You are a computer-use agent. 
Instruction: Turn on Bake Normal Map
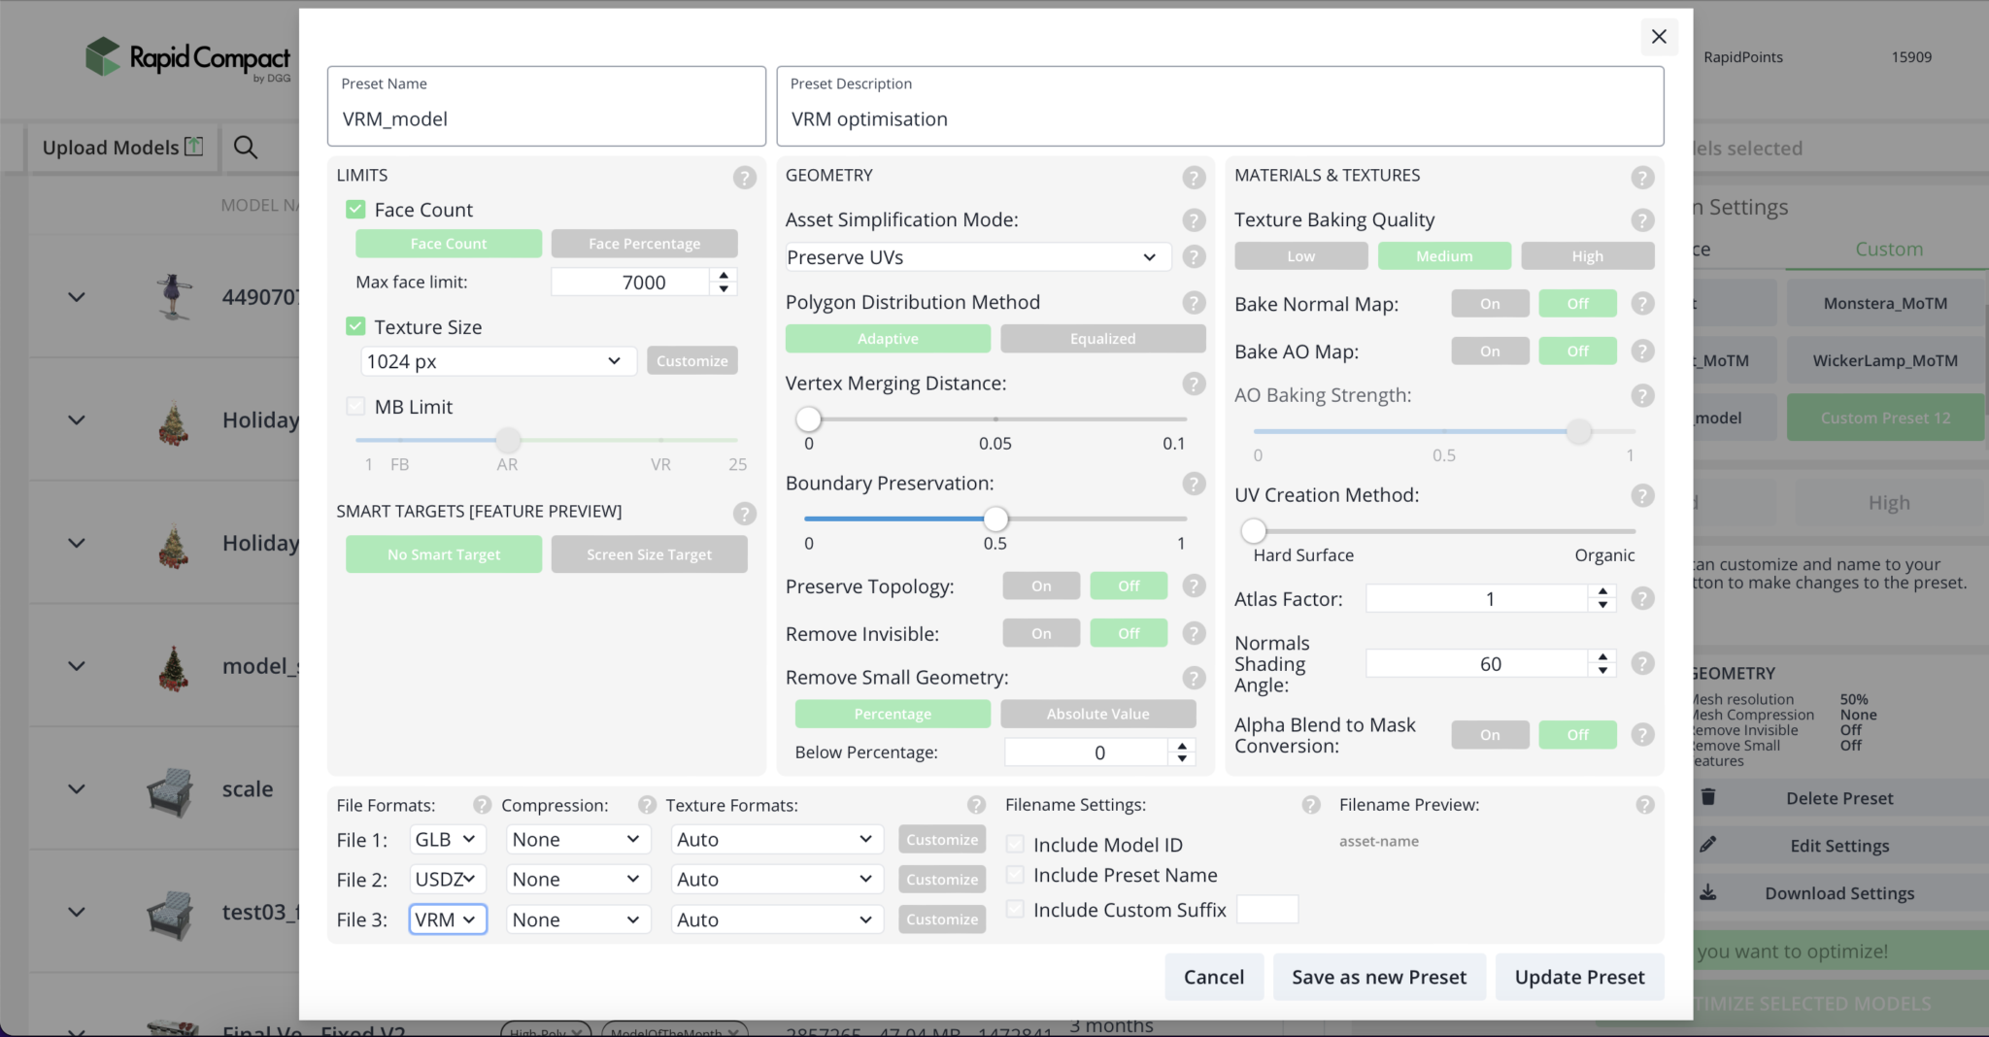pyautogui.click(x=1490, y=303)
